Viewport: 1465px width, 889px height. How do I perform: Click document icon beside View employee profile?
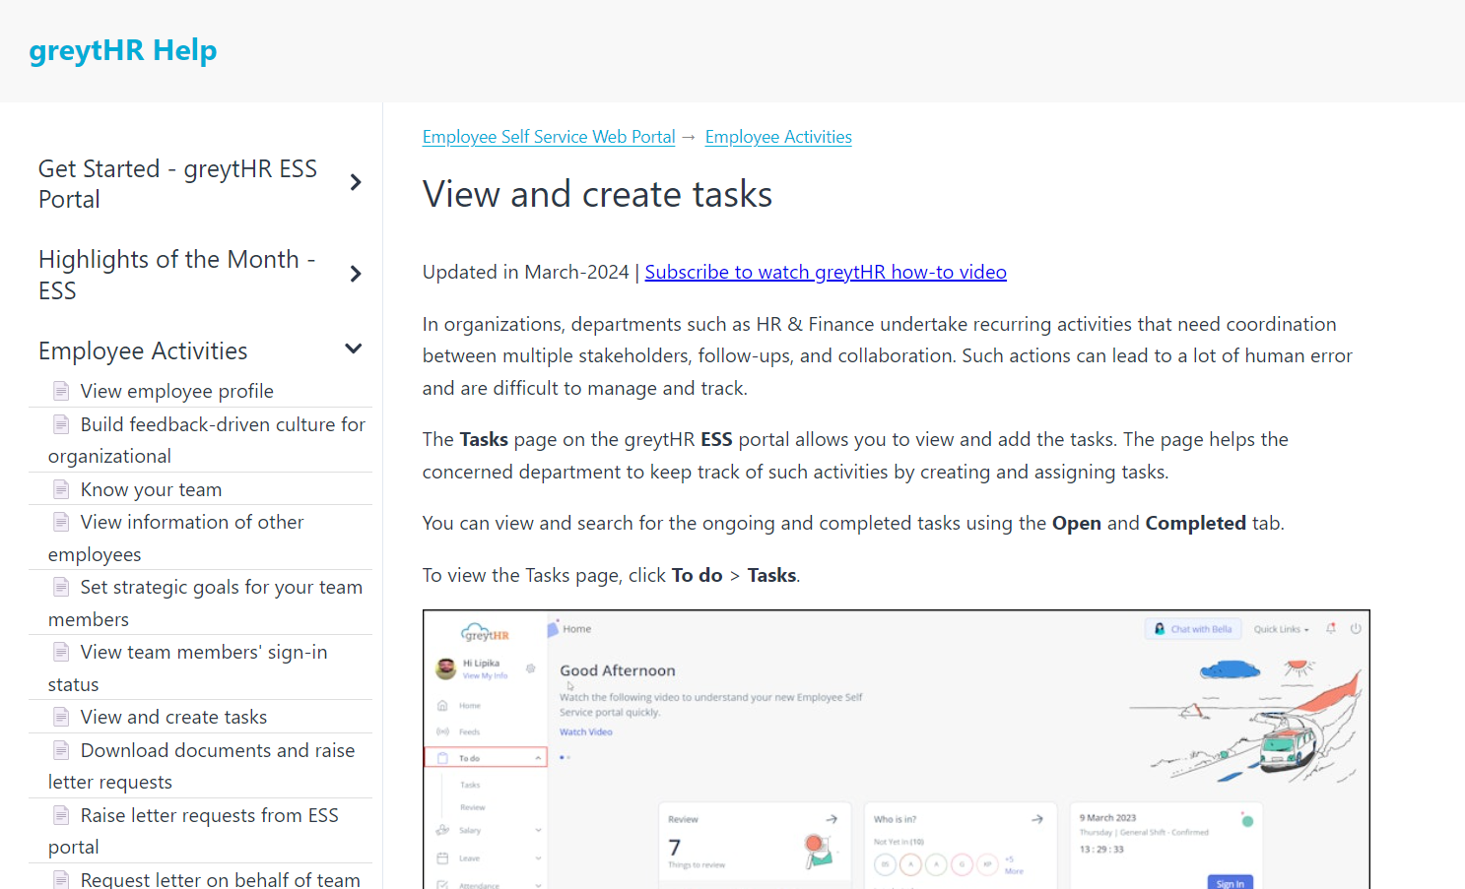tap(61, 391)
